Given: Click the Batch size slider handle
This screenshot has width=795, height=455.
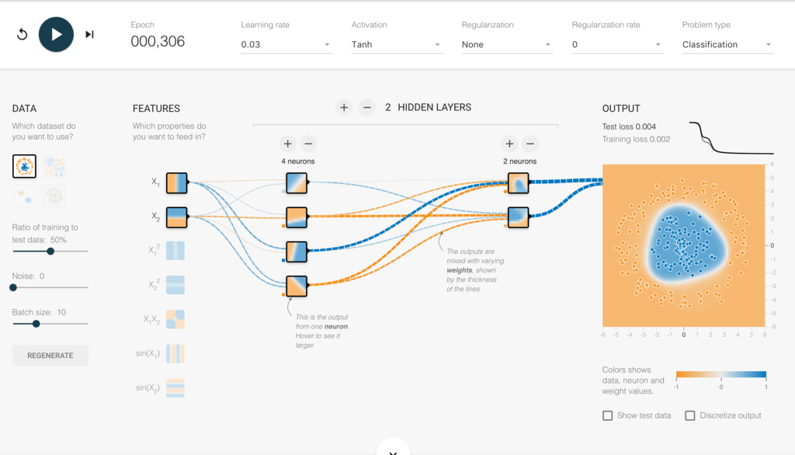Looking at the screenshot, I should click(x=36, y=324).
